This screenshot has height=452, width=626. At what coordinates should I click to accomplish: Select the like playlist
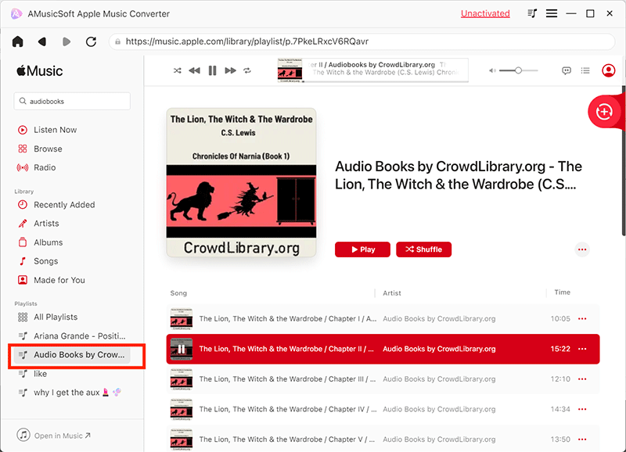[33, 374]
